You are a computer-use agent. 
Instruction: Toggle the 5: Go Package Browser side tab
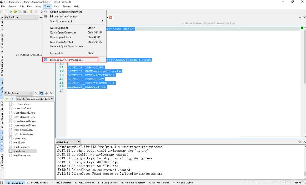[x=2, y=115]
